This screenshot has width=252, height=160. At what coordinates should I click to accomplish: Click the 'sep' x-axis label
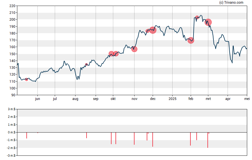pyautogui.click(x=96, y=99)
